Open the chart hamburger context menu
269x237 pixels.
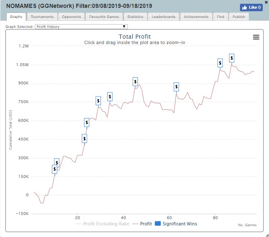[x=256, y=37]
